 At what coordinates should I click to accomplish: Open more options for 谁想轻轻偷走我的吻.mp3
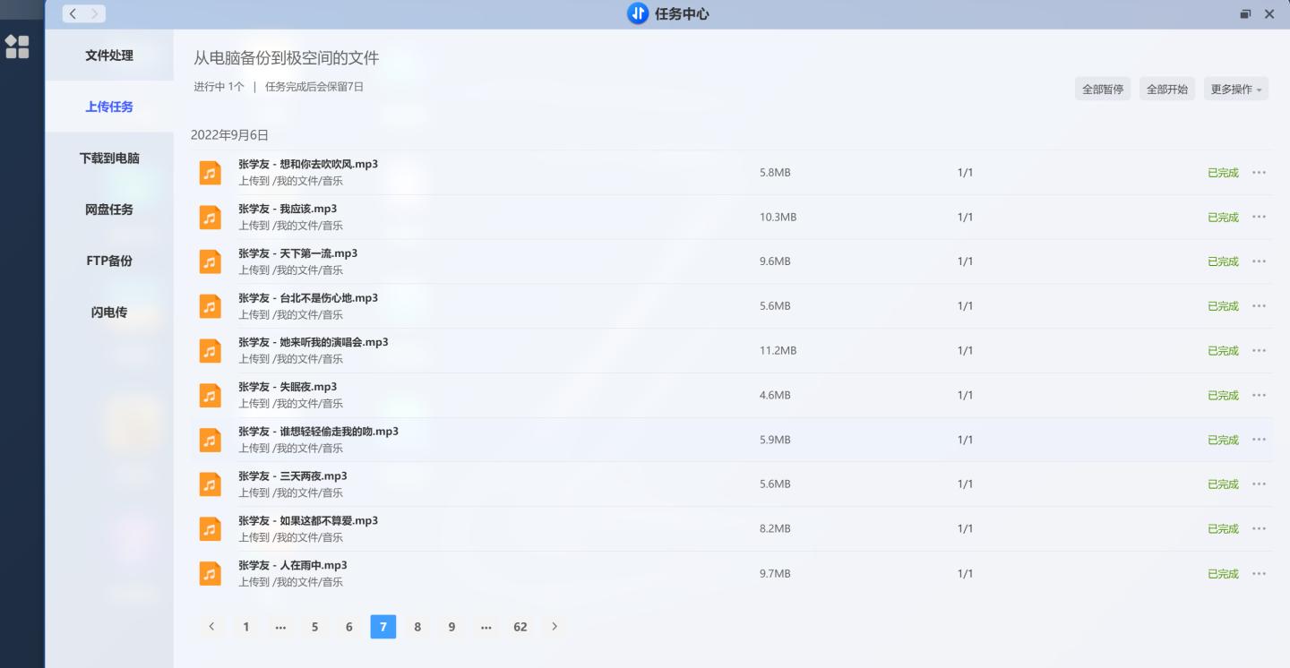1259,440
